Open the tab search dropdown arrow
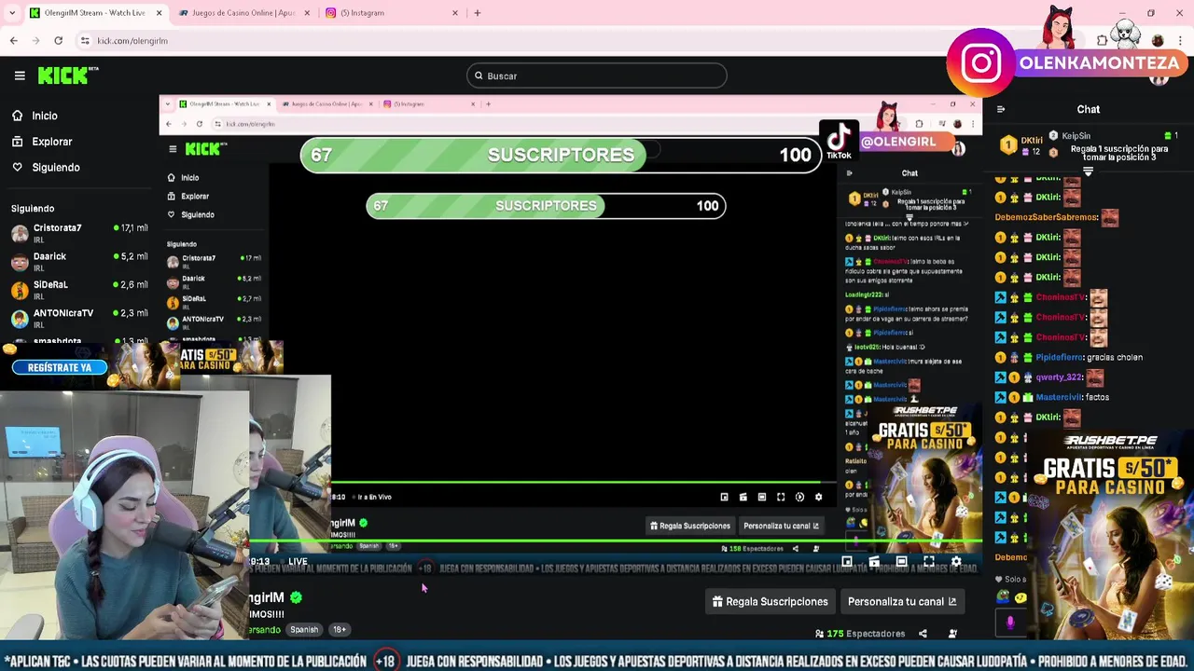 pyautogui.click(x=12, y=13)
